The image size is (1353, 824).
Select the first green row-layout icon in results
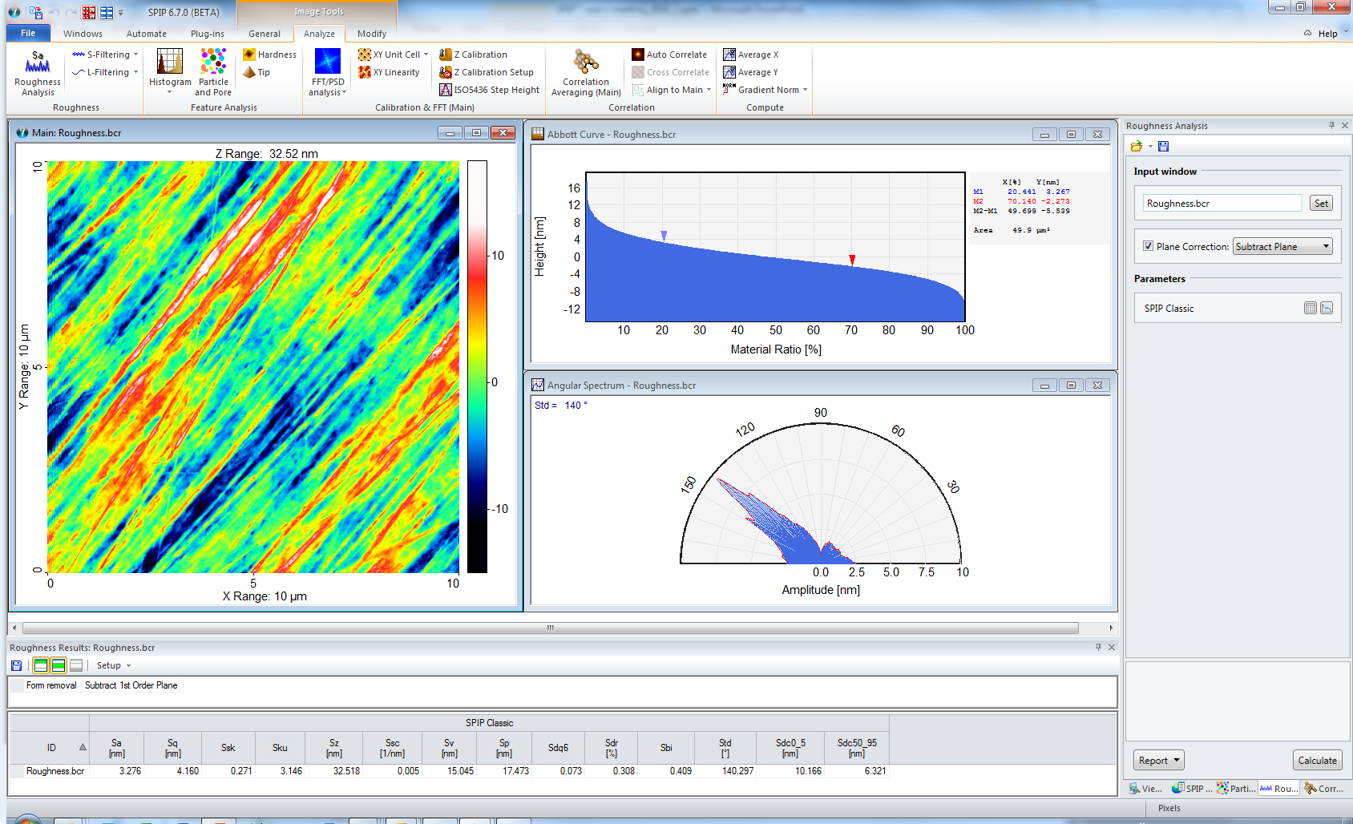pyautogui.click(x=41, y=665)
